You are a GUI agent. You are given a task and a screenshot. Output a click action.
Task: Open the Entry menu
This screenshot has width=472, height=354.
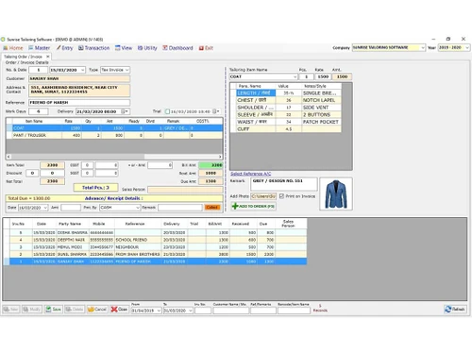[64, 48]
